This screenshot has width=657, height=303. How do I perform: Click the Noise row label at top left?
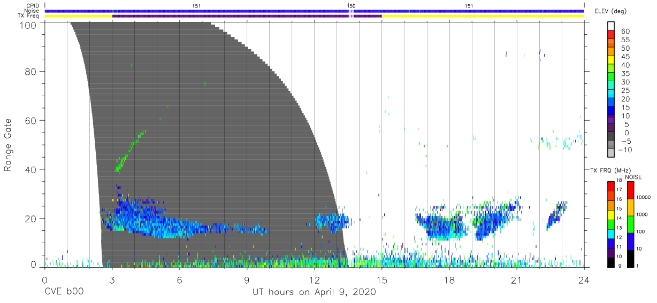32,11
